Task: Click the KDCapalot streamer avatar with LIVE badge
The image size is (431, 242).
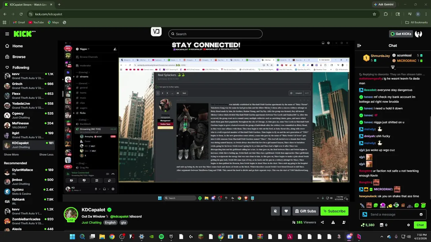Action: point(71,214)
